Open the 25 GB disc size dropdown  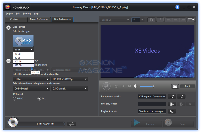[x=23, y=49]
